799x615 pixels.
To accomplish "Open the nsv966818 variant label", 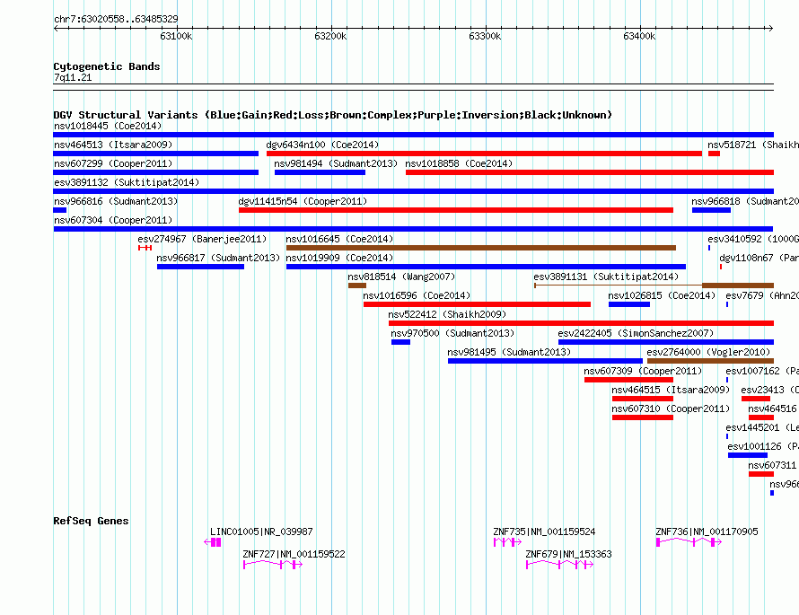I will (x=745, y=201).
